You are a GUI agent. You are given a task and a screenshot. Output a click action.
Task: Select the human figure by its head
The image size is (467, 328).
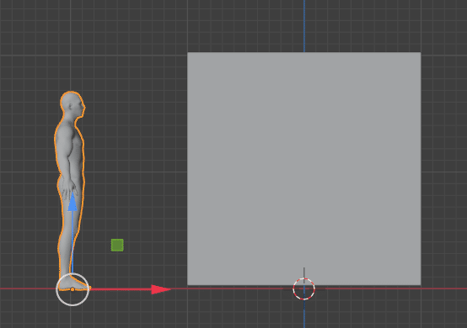[x=72, y=103]
